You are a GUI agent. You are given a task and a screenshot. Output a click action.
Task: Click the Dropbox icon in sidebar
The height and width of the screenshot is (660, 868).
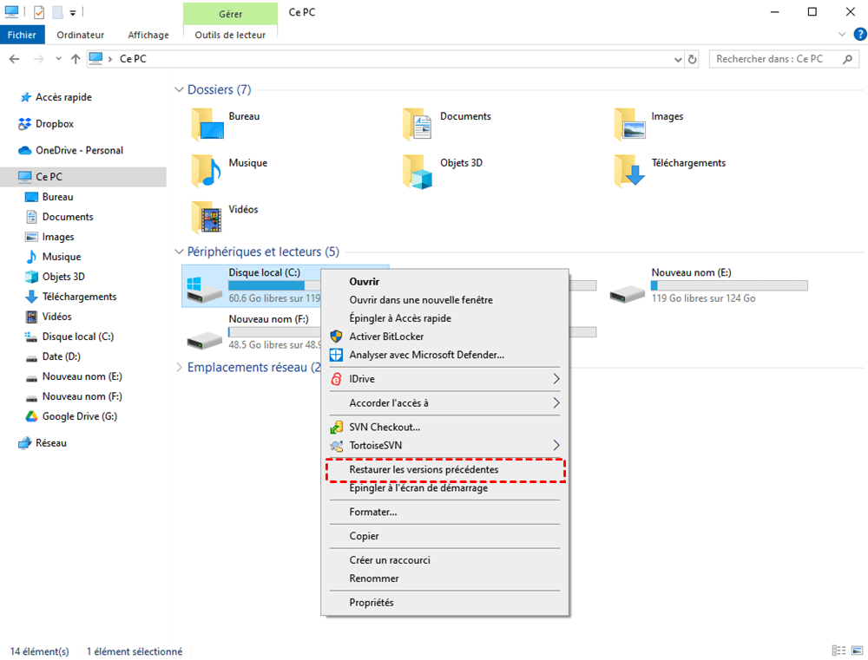tap(25, 124)
